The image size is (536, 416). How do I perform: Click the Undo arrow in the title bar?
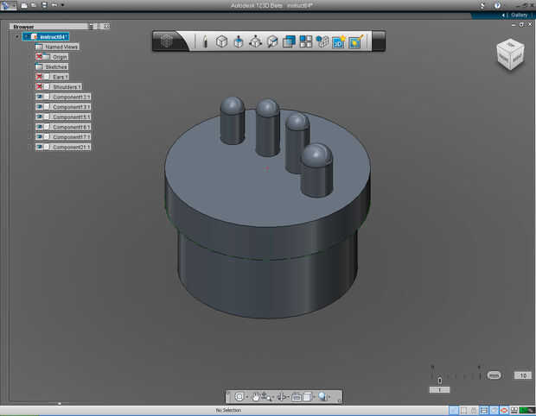point(54,5)
